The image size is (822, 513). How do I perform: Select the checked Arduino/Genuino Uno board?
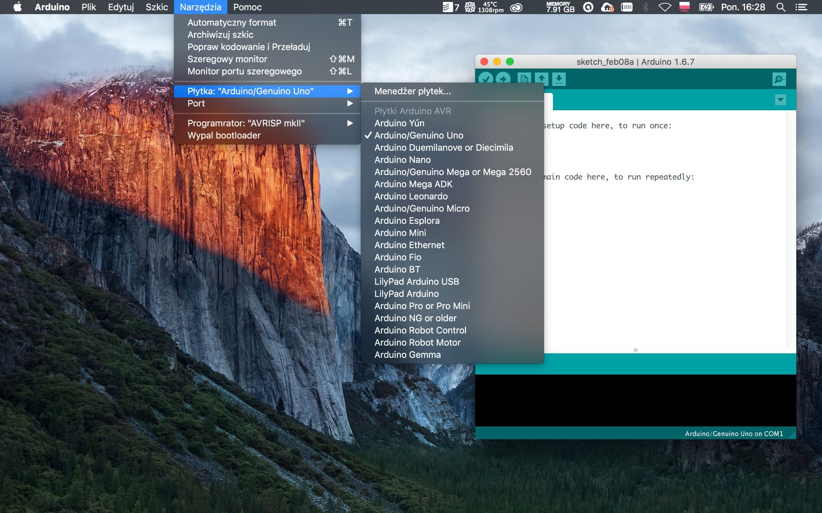click(x=452, y=136)
